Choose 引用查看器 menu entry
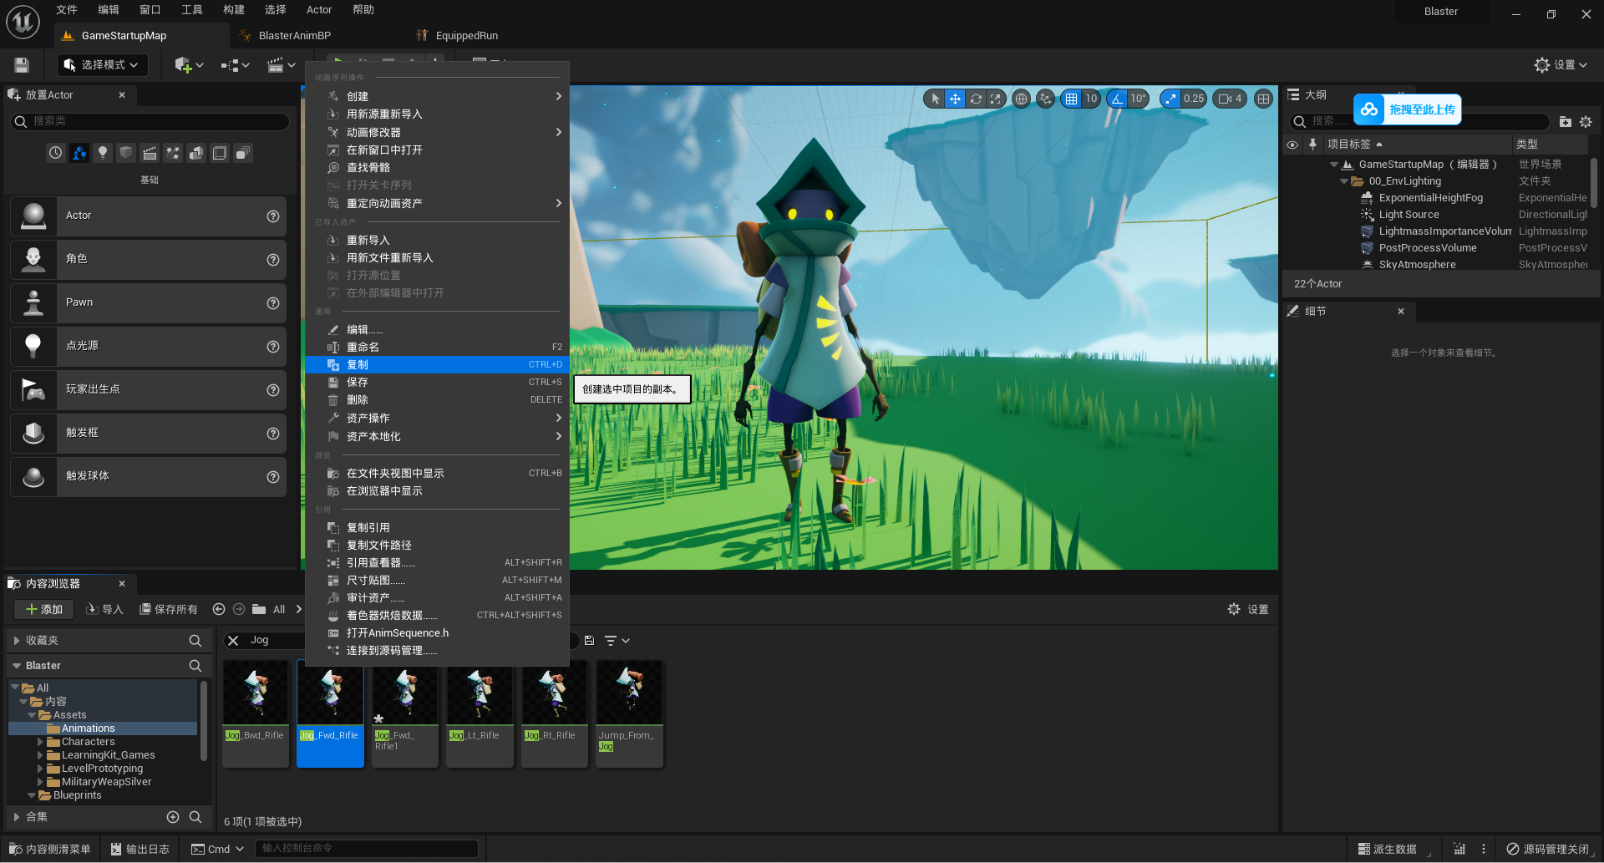This screenshot has width=1604, height=863. point(437,562)
